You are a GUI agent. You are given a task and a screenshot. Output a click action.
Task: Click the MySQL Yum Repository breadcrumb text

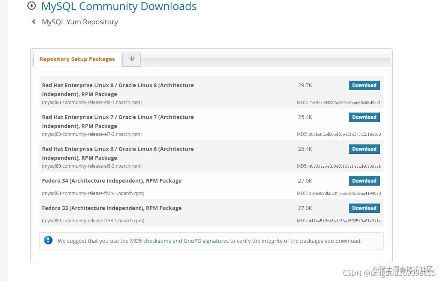point(80,22)
